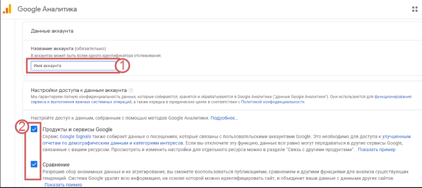Open the функционирования сервиса link

tap(393, 96)
